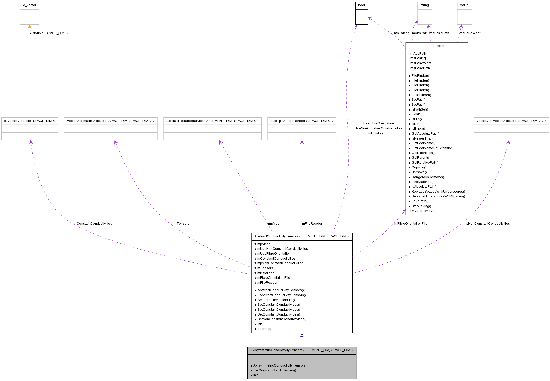
Task: Click the SetFibreOrientationFile method entry
Action: tap(274, 300)
